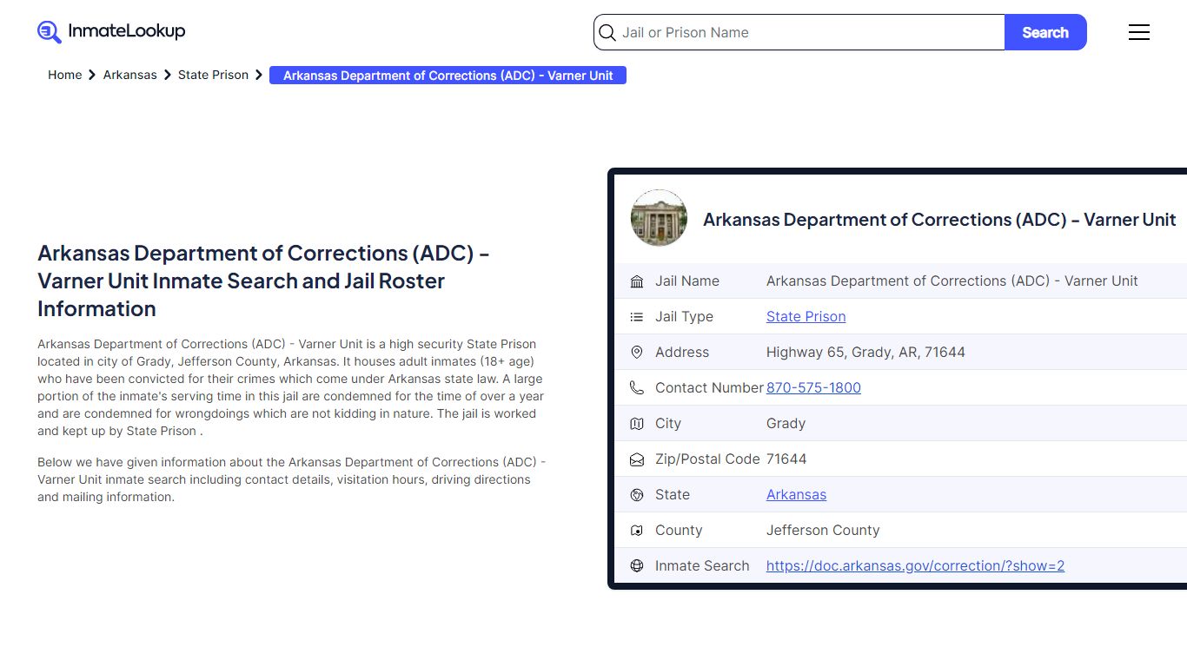Click the Jail Type label
This screenshot has width=1187, height=667.
click(684, 317)
